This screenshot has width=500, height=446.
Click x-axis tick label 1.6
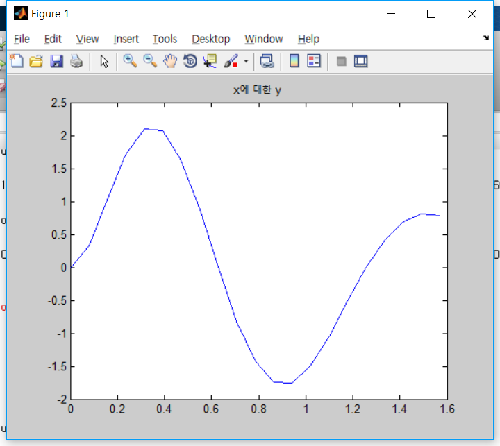(x=447, y=409)
